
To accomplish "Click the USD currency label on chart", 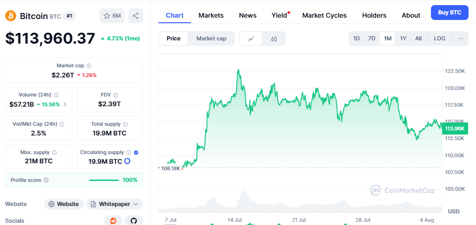I will [x=454, y=212].
